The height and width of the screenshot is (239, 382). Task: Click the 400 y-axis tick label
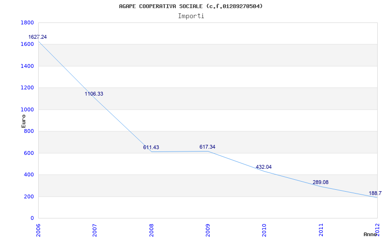click(x=29, y=175)
